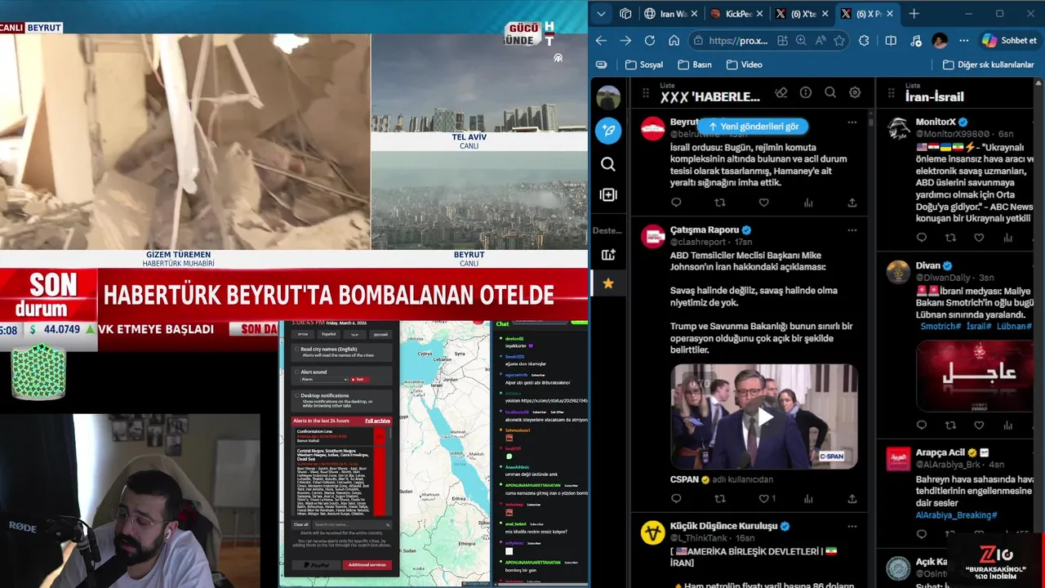Go to the browser home page

674,40
